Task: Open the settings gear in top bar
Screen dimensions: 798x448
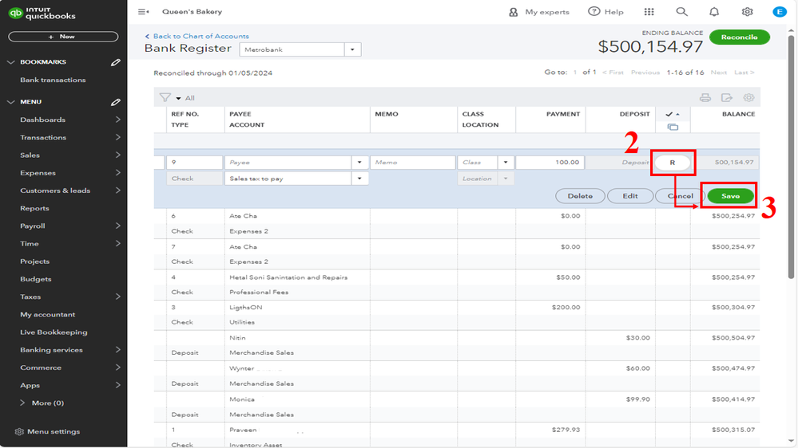Action: pyautogui.click(x=747, y=12)
